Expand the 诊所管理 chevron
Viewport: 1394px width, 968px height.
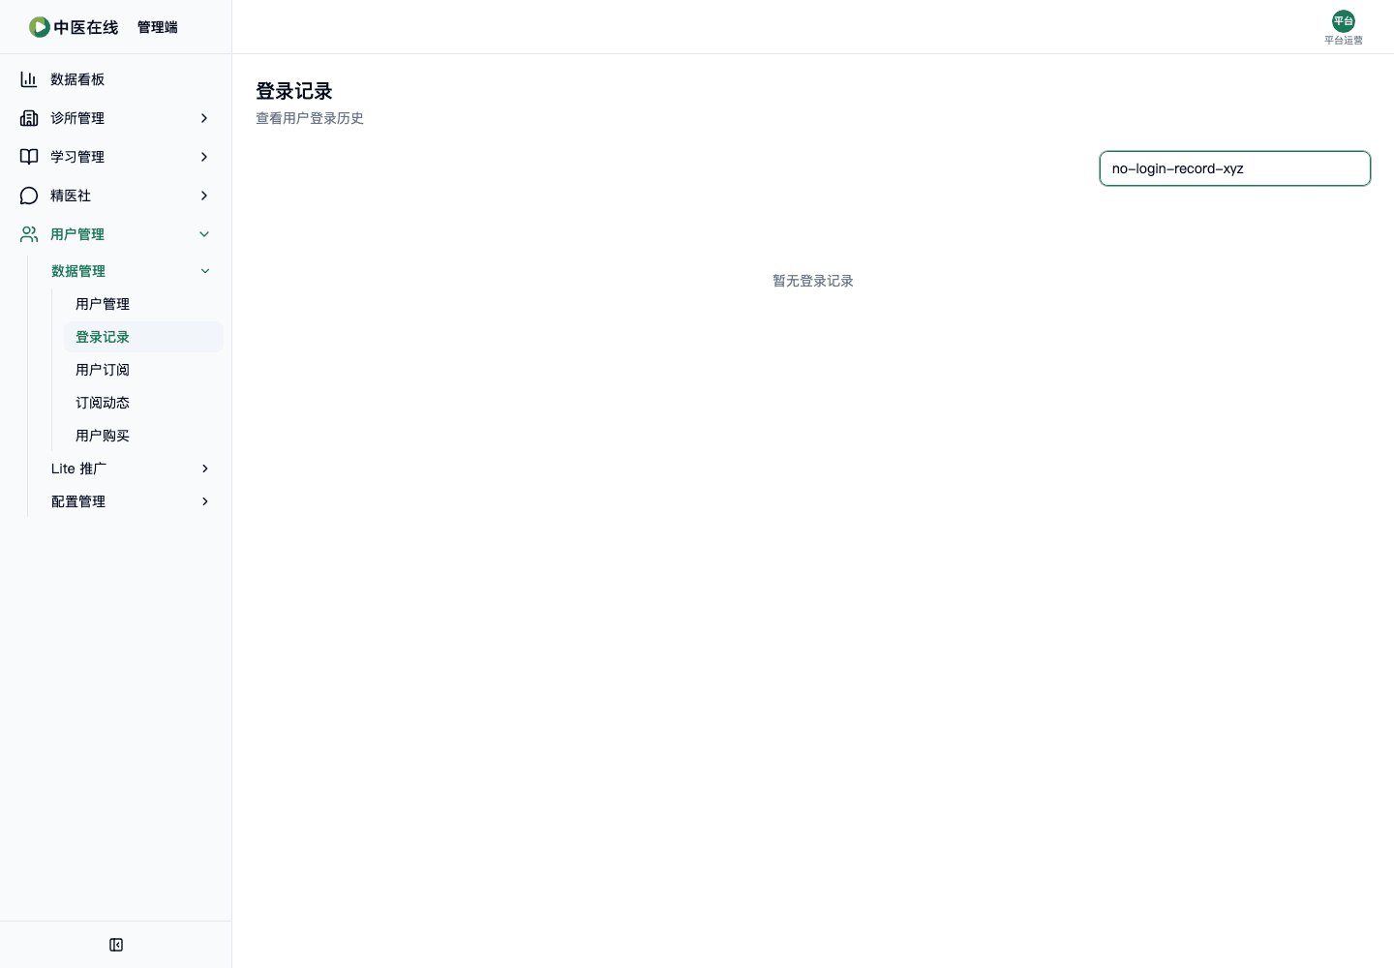[x=204, y=118]
